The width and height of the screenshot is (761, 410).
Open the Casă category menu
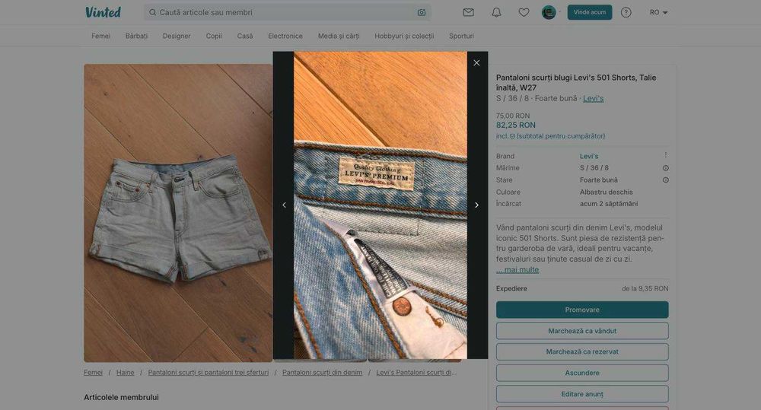[x=245, y=36]
